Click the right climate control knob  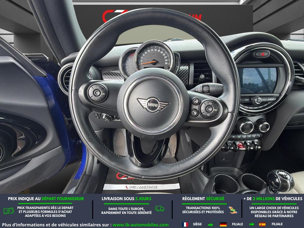pos(262,125)
